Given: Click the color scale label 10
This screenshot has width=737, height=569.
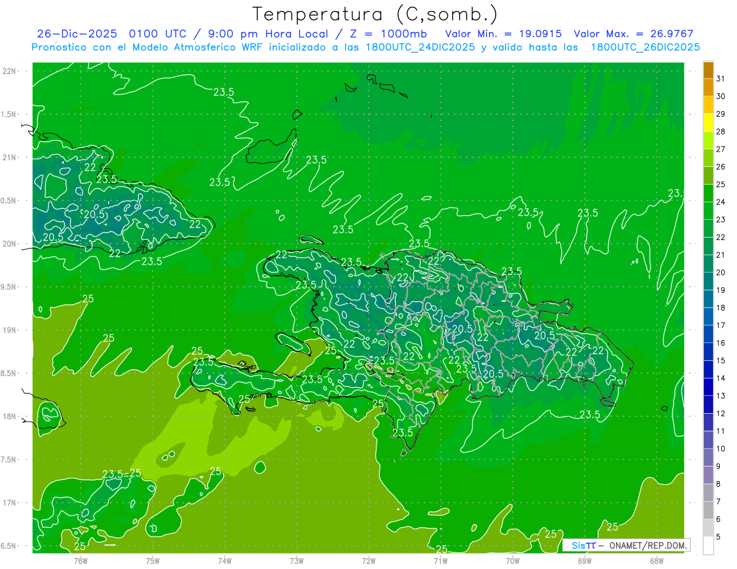Looking at the screenshot, I should (721, 449).
